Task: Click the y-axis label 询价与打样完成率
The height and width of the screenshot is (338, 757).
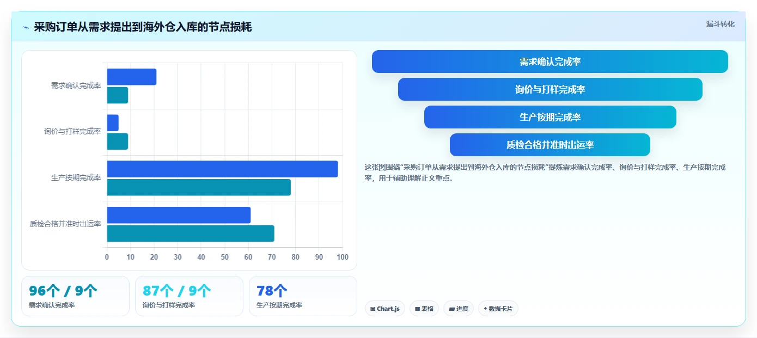Action: (72, 132)
